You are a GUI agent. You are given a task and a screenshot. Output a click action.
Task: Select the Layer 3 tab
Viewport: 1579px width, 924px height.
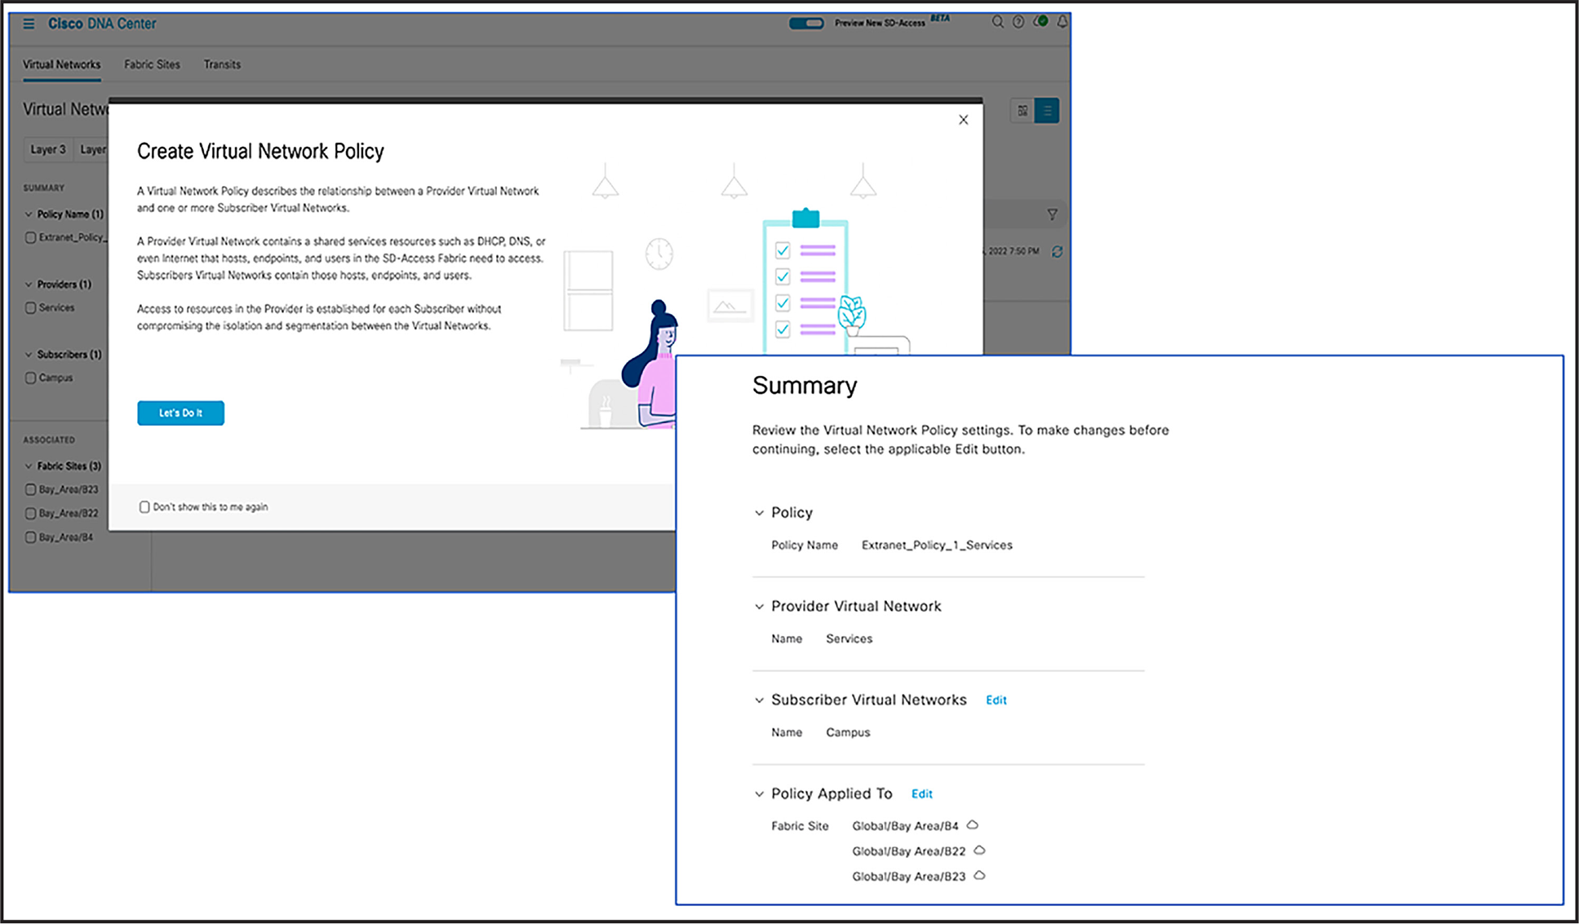click(x=48, y=150)
